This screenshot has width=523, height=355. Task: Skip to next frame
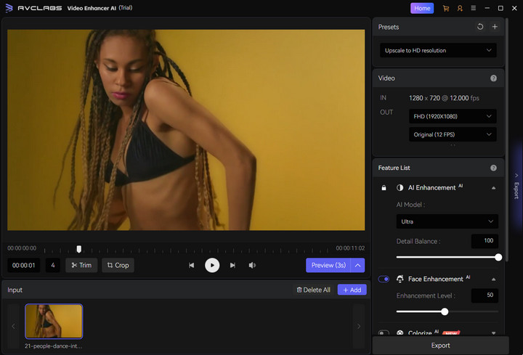(232, 265)
